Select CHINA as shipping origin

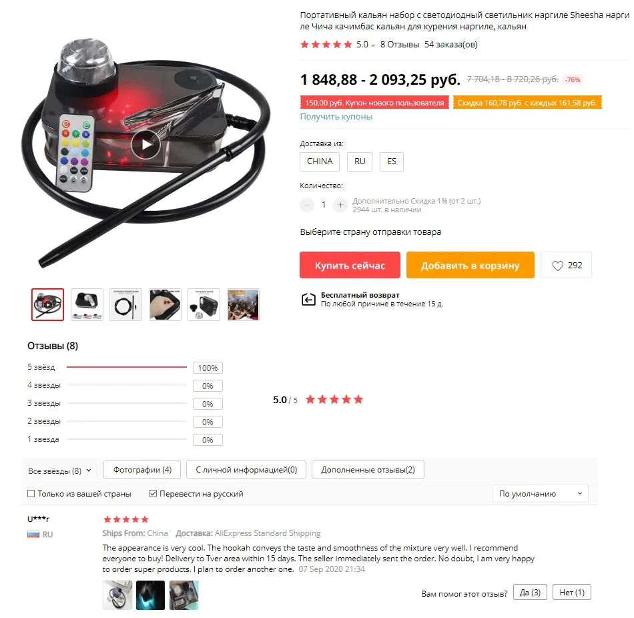point(320,162)
